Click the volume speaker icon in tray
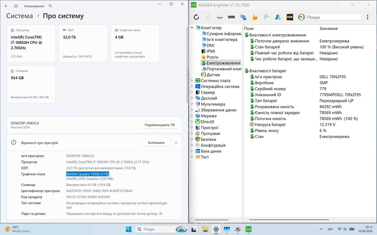Screen dimensions: 377x235 345,229
